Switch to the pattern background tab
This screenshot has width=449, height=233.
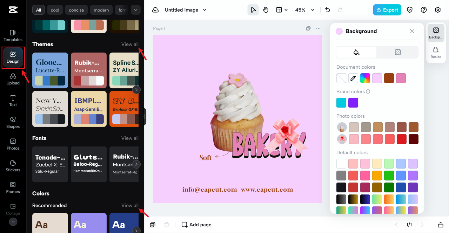[398, 52]
